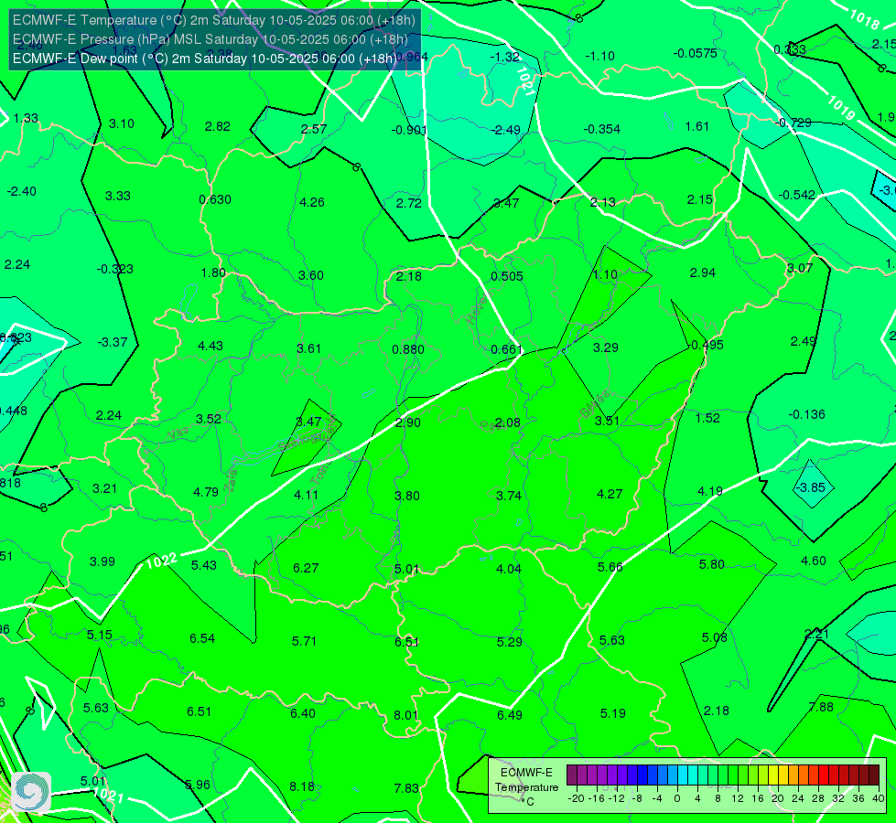Click the legend tick label '0'

(677, 798)
